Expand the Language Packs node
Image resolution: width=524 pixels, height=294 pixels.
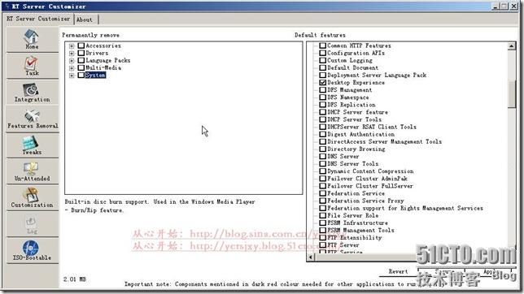coord(72,60)
